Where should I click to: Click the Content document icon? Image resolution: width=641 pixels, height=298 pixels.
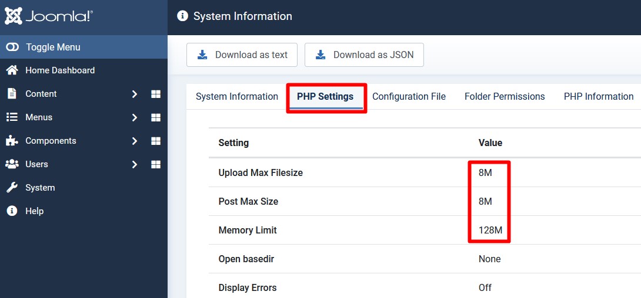coord(12,94)
